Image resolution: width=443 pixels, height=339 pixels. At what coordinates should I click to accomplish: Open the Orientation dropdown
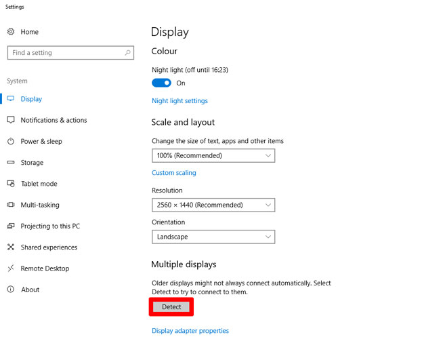click(213, 237)
